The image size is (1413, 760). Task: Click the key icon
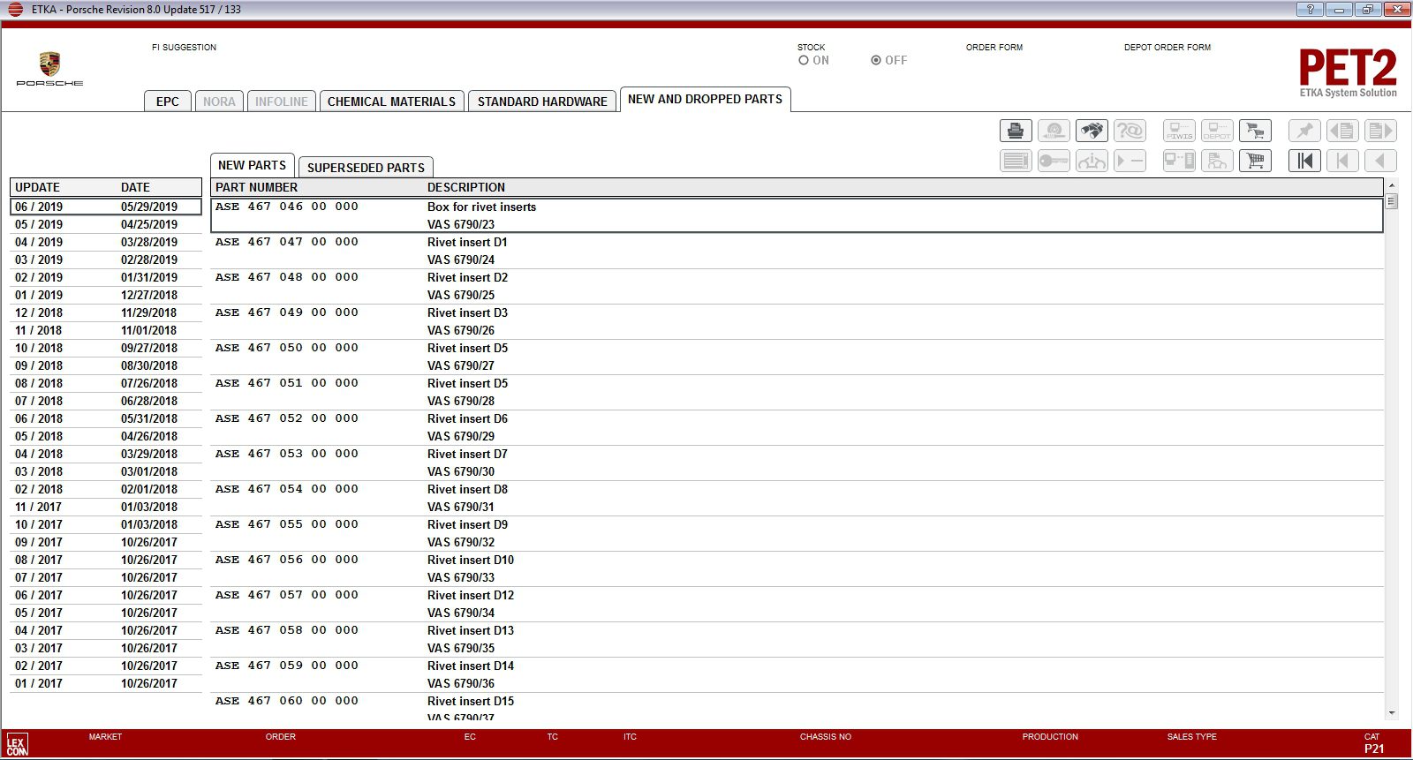point(1054,161)
